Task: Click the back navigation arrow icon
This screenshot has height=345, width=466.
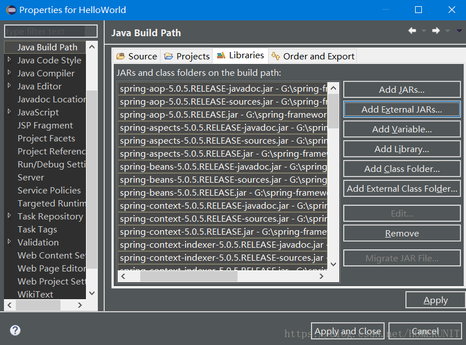Action: [x=412, y=31]
